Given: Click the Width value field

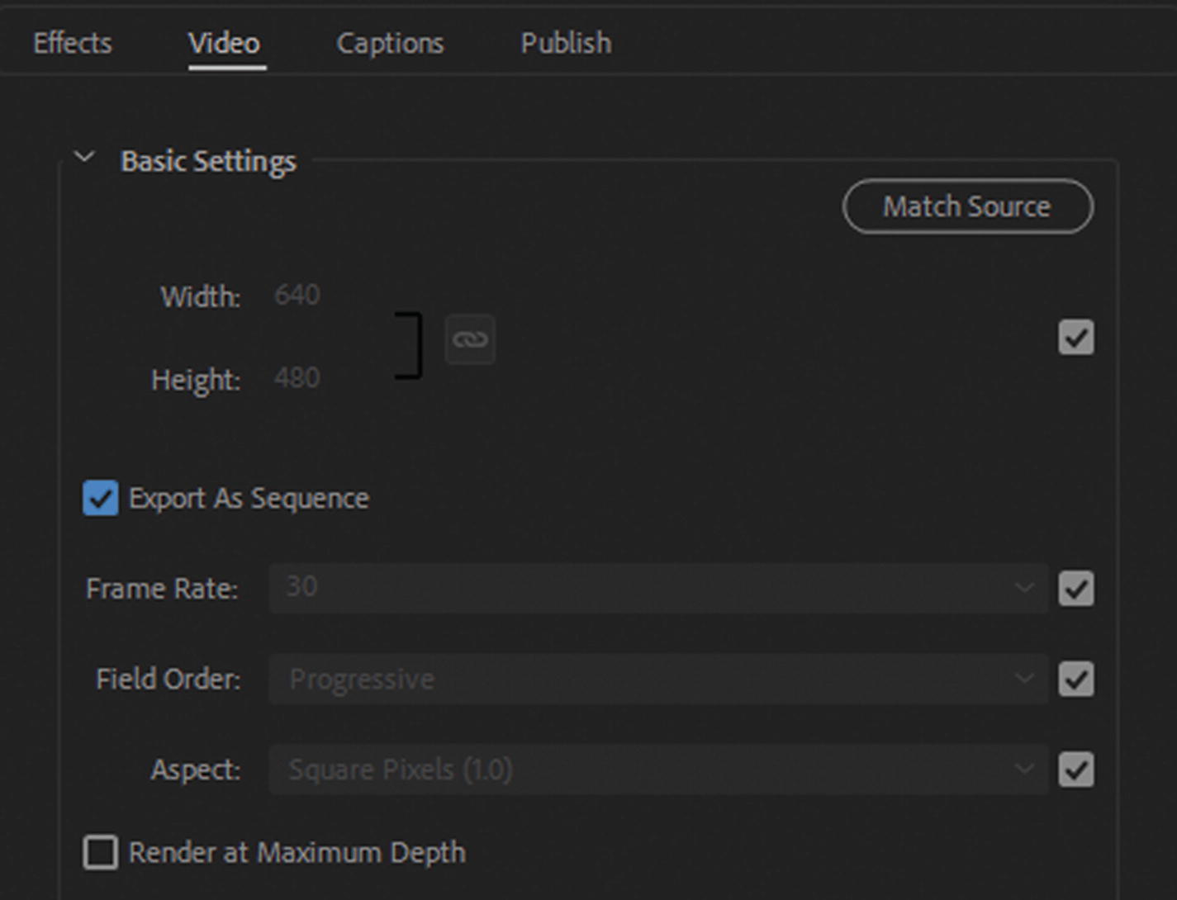Looking at the screenshot, I should [x=297, y=296].
